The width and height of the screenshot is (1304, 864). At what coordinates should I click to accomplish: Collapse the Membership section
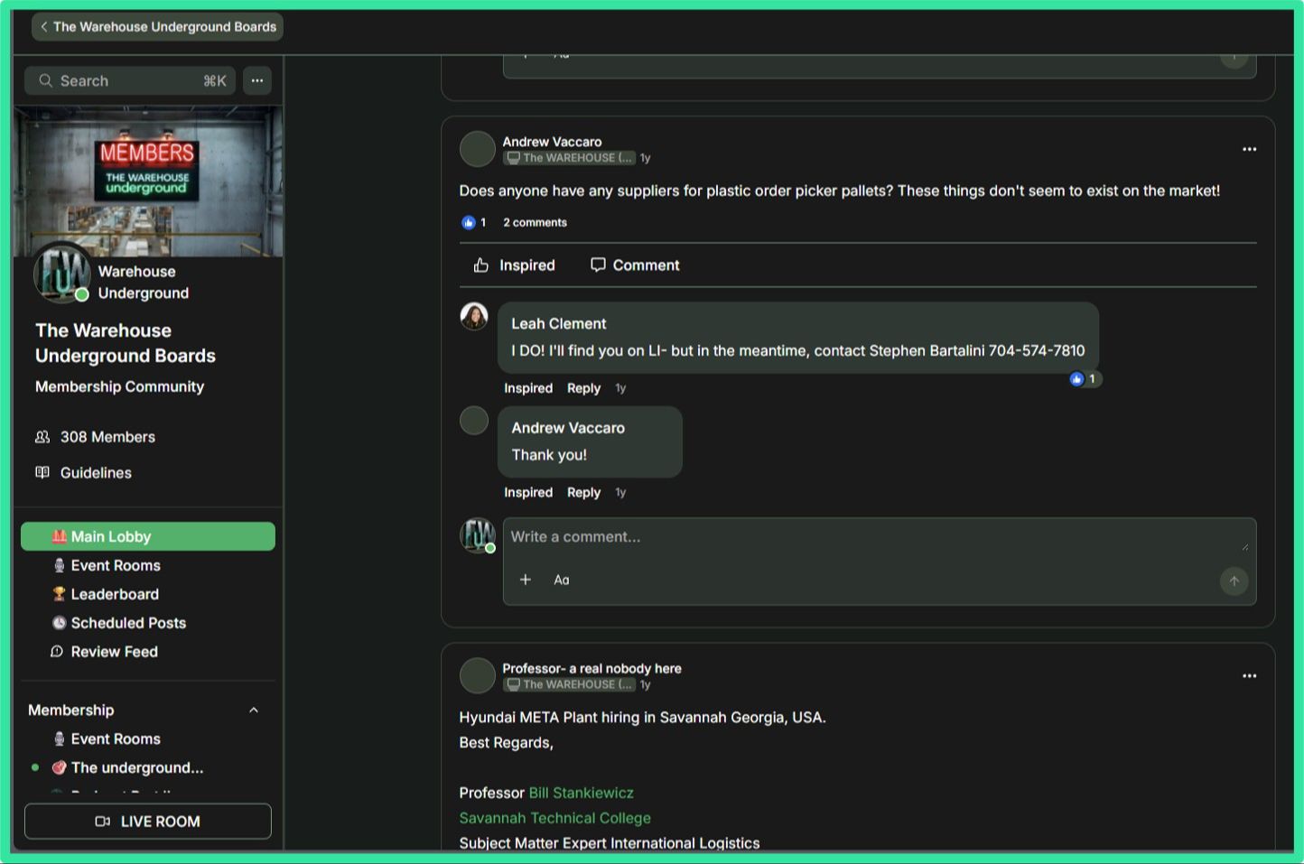(x=254, y=711)
